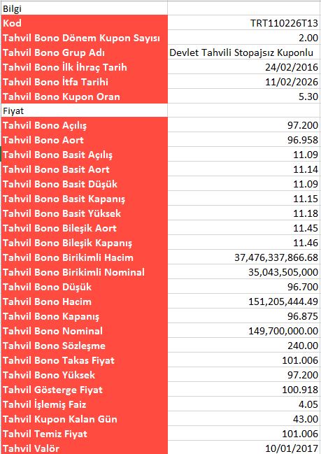The height and width of the screenshot is (454, 321).
Task: Select the Devlet Tahvili Stopajsız Kuponlu cell
Action: 243,52
